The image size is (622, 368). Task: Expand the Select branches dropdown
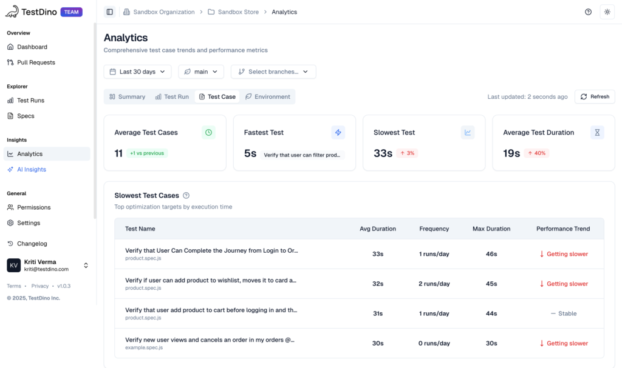(x=273, y=72)
